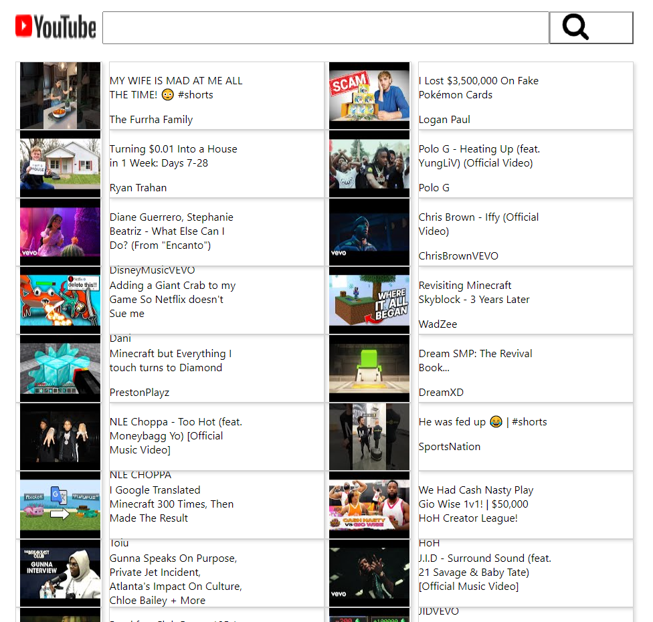Open the Gunna Interview Breakfast Club thumbnail

coord(60,574)
